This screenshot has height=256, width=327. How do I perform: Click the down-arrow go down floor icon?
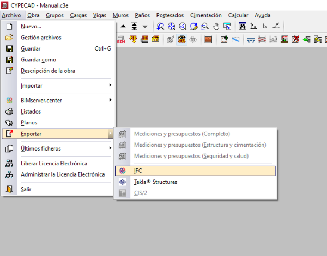[x=145, y=27]
